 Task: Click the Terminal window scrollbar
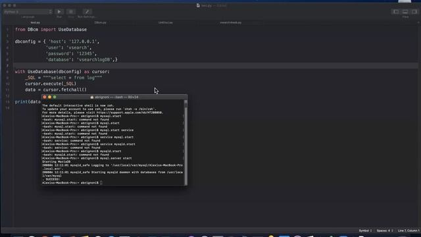(186, 142)
